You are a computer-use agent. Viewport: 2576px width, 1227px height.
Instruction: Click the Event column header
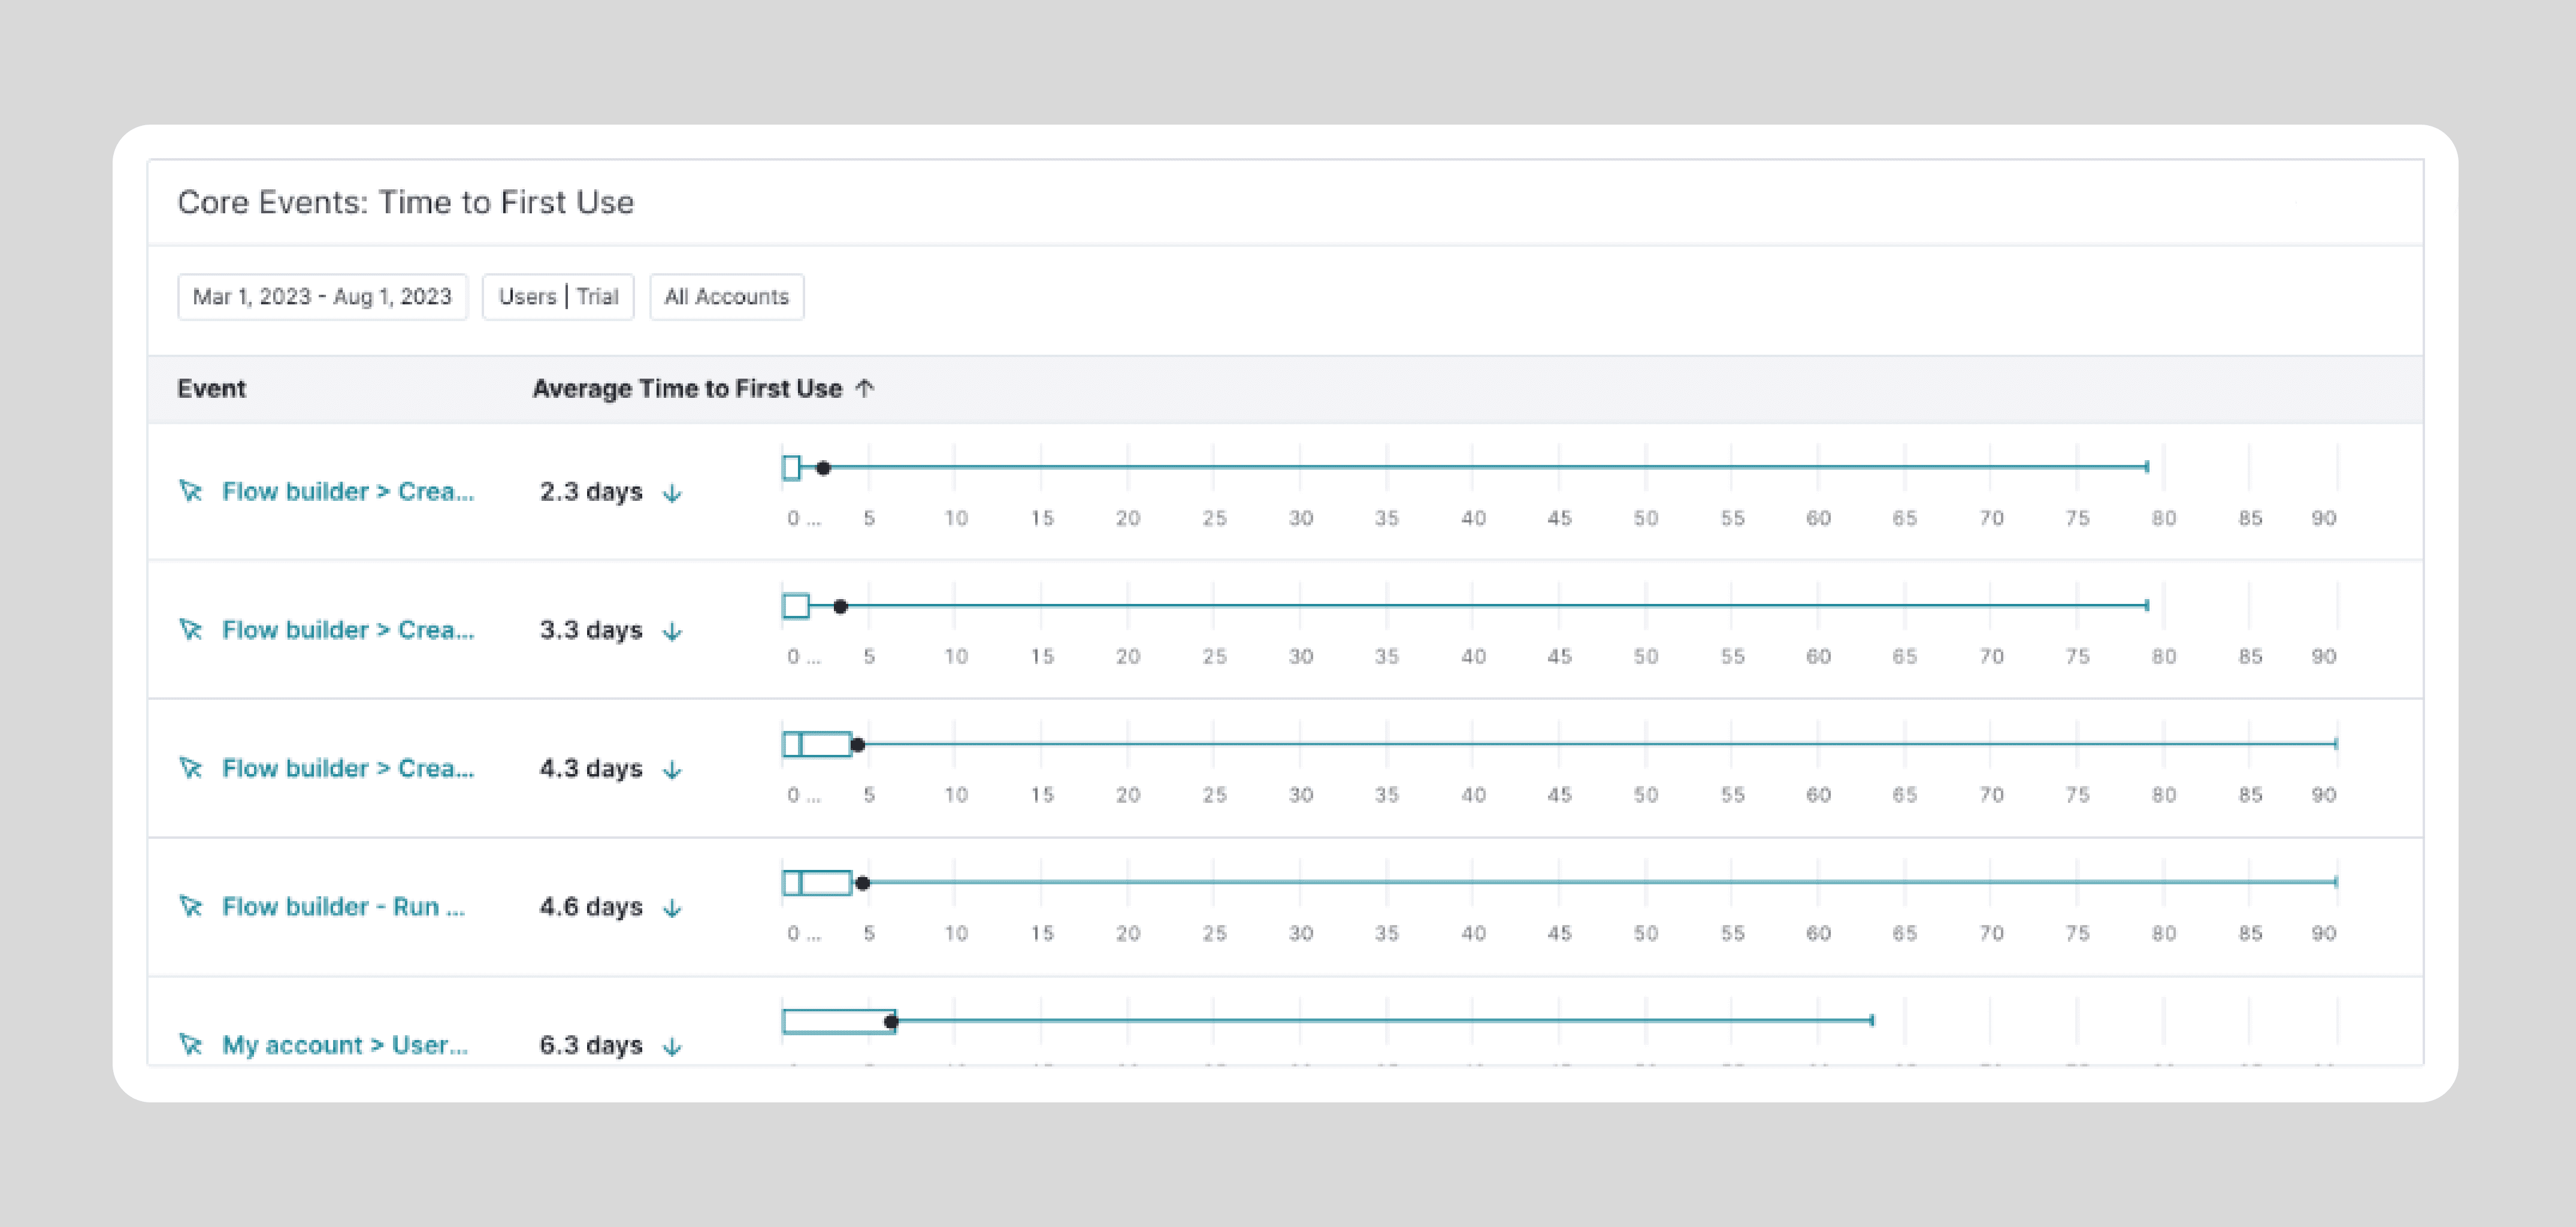coord(211,389)
